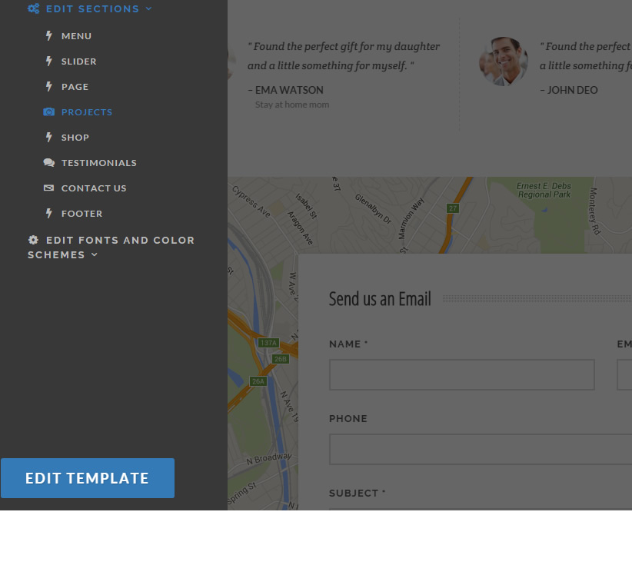Image resolution: width=632 pixels, height=575 pixels.
Task: Click the lightning bolt icon beside Menu
Action: [x=49, y=35]
